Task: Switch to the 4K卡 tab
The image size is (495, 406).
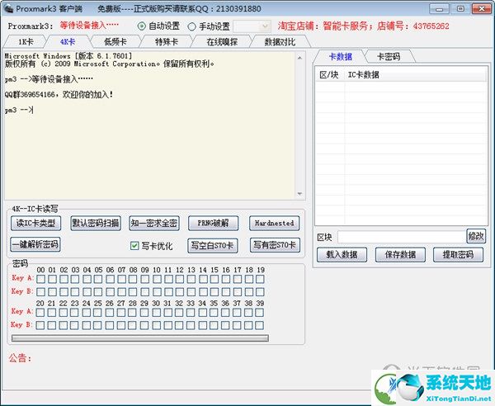Action: click(x=68, y=42)
